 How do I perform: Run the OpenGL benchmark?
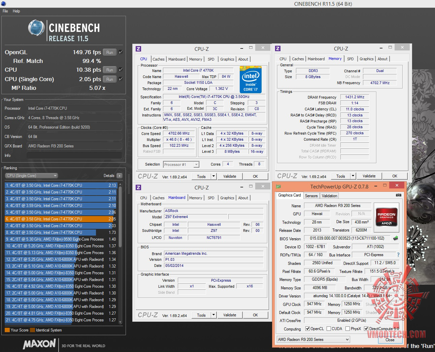[110, 52]
